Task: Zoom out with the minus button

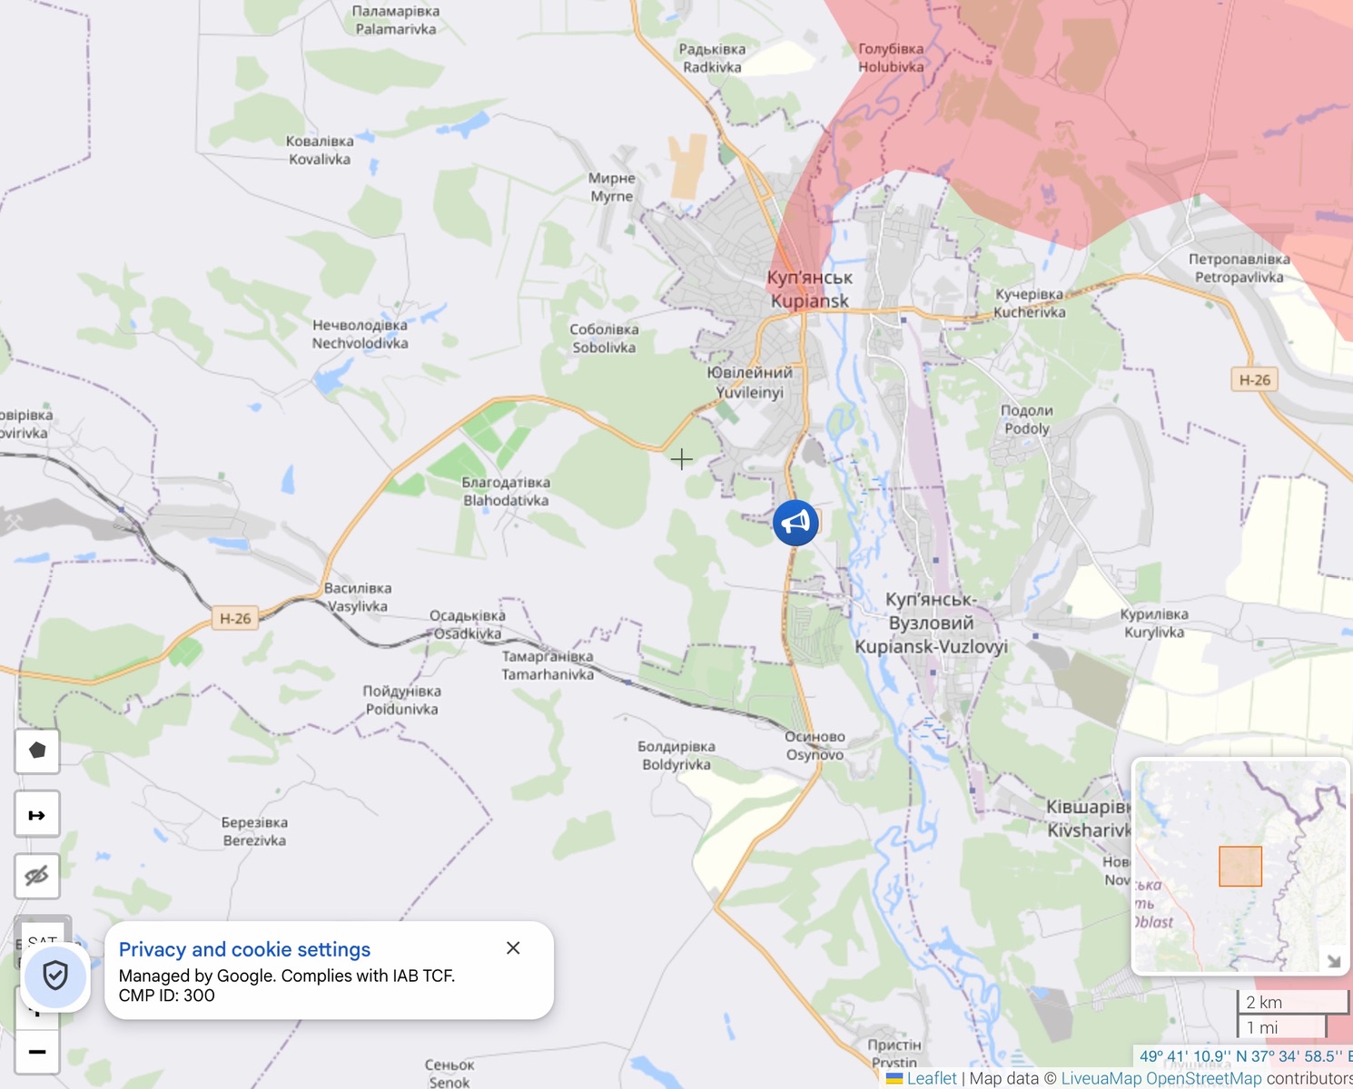Action: click(37, 1052)
